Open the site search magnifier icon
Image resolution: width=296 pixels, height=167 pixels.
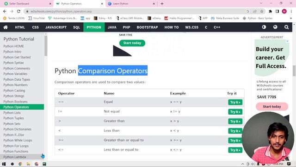coord(286,27)
